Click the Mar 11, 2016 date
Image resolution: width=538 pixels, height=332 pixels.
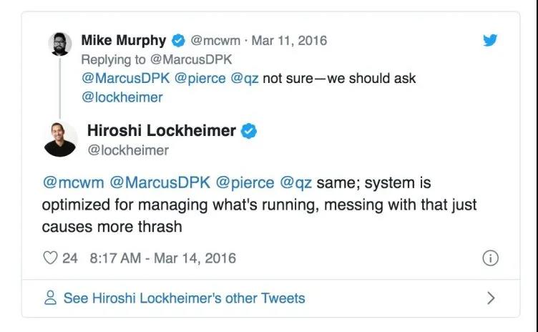coord(289,41)
